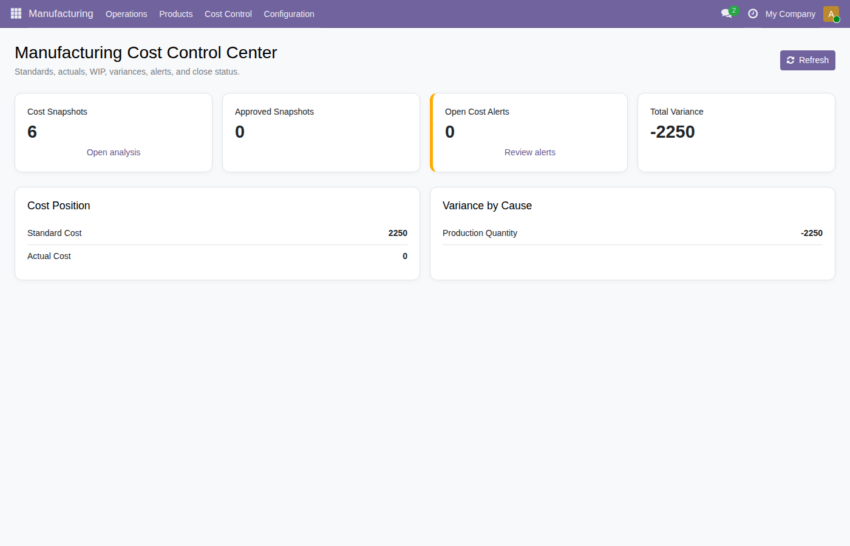Select the Total Variance card value -2250

click(673, 132)
